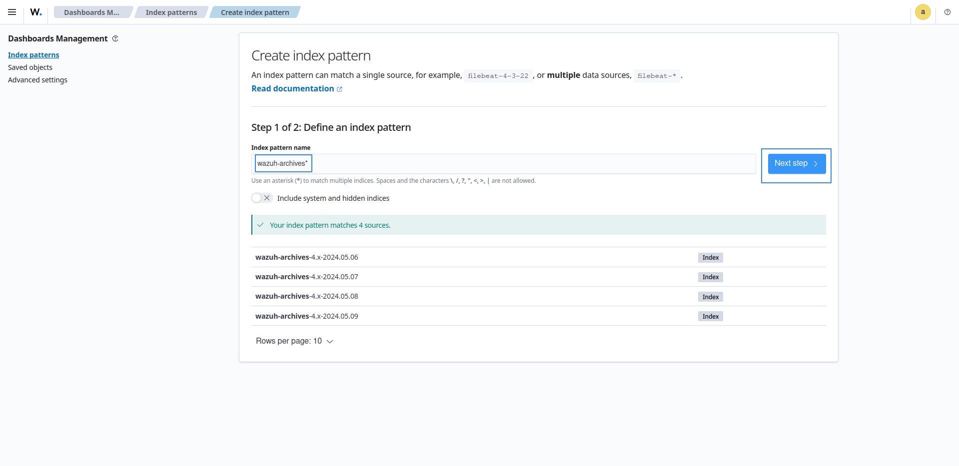Open the user avatar menu
959x466 pixels.
click(923, 12)
